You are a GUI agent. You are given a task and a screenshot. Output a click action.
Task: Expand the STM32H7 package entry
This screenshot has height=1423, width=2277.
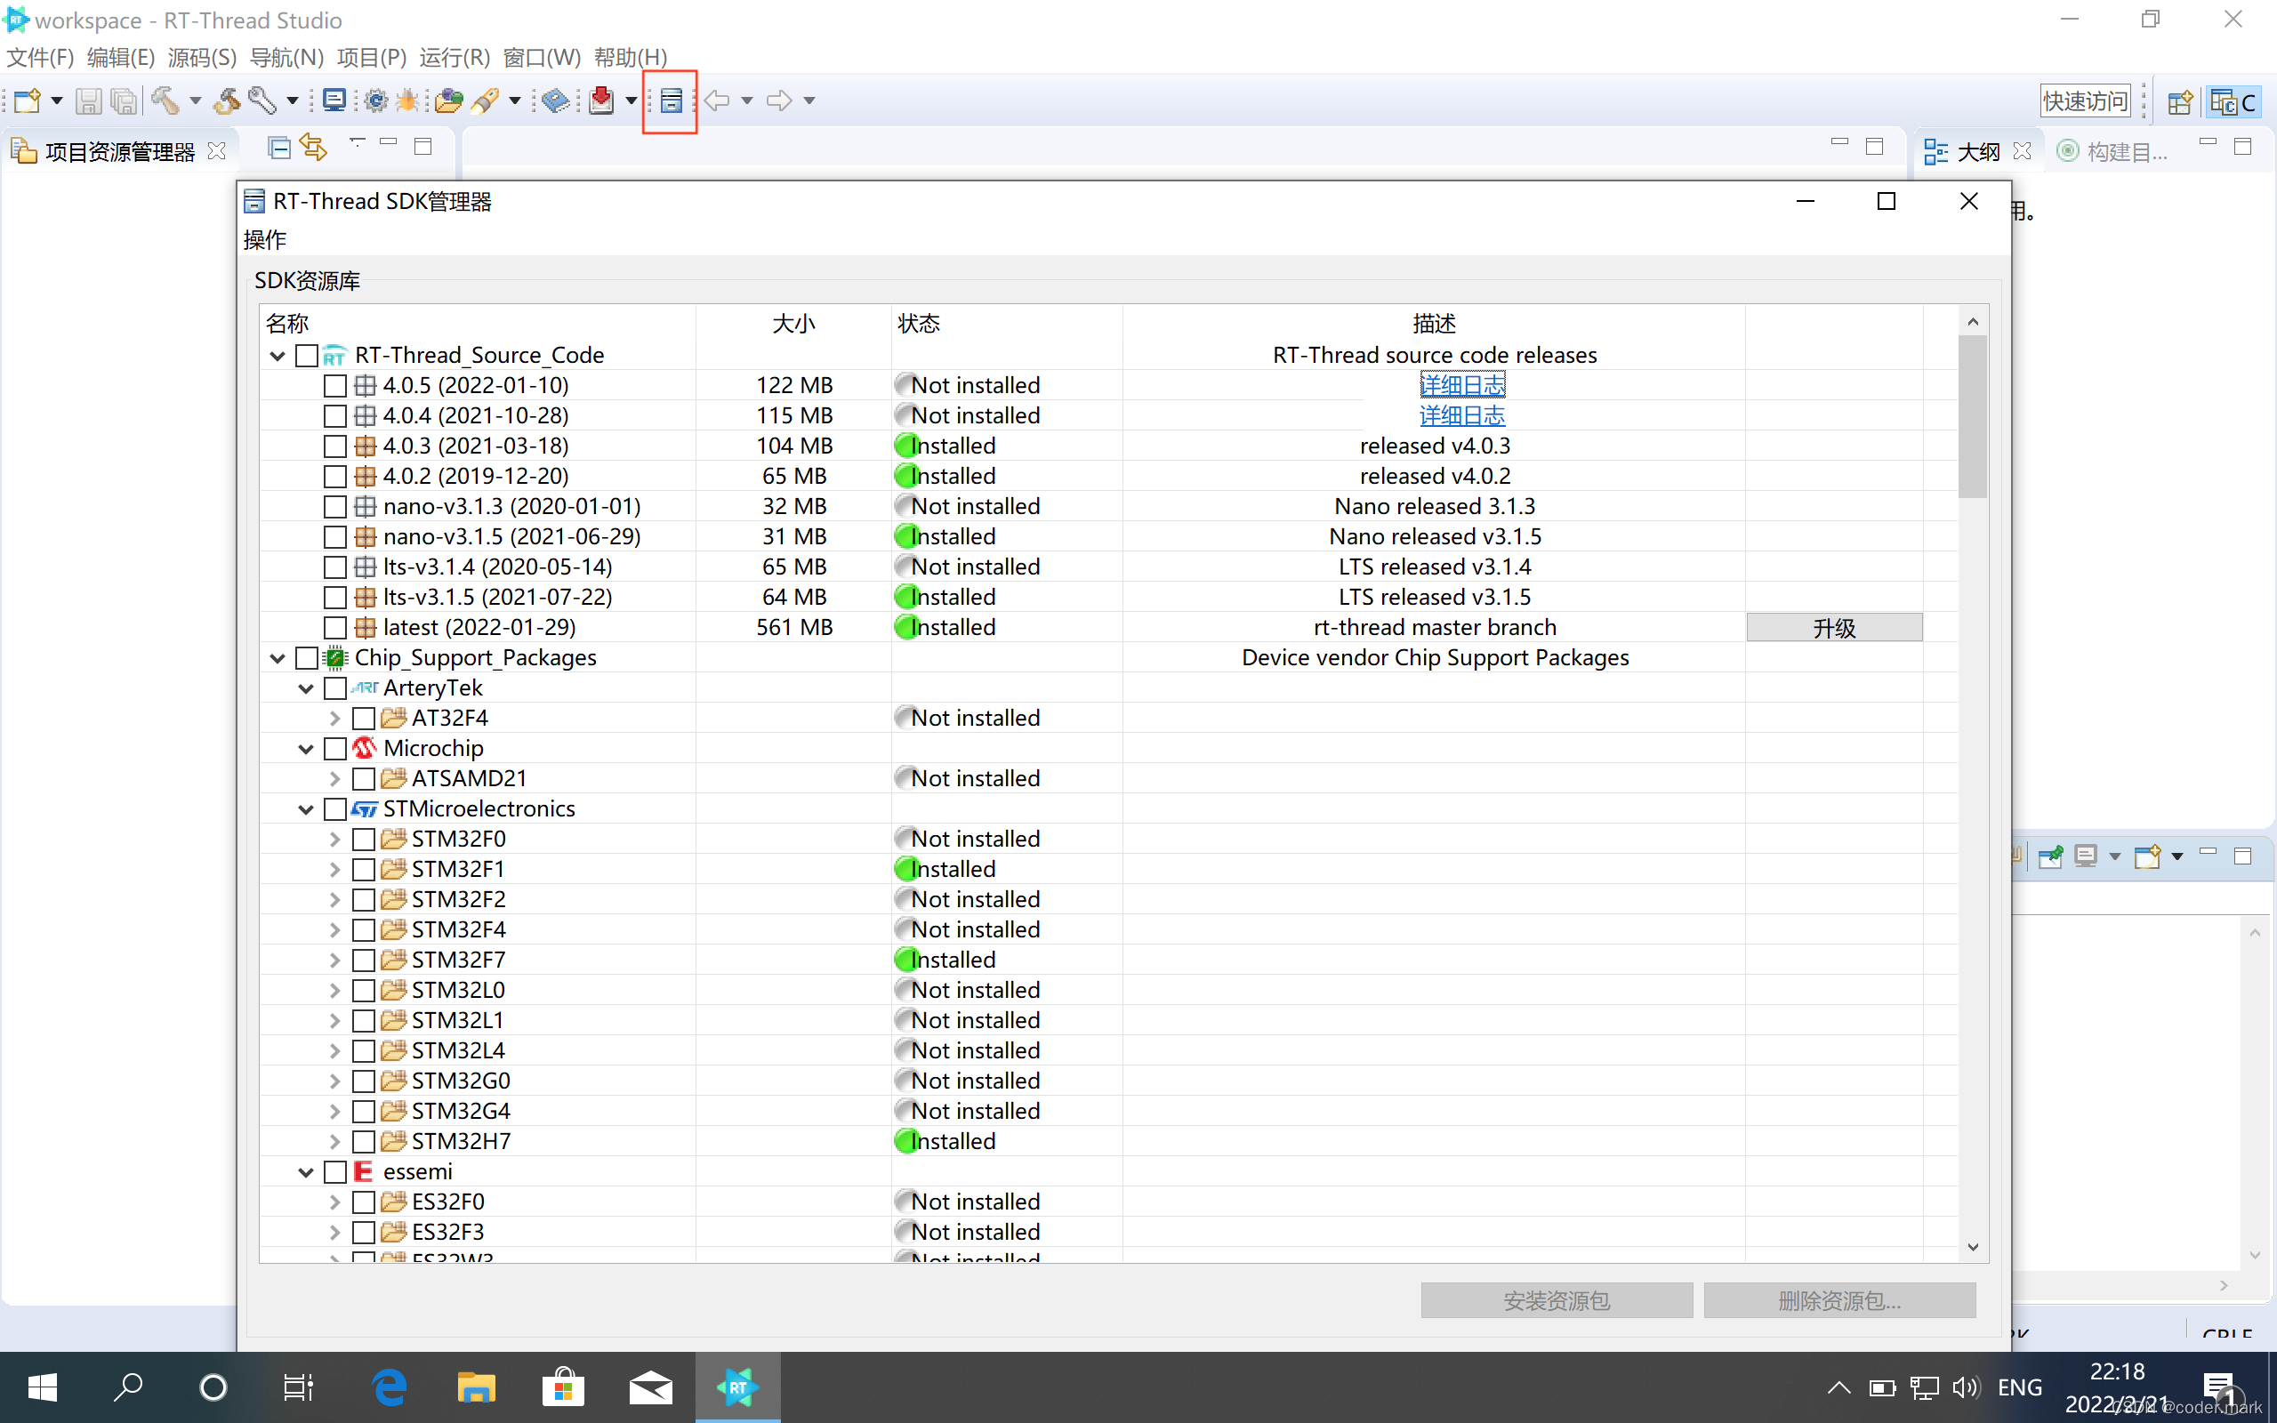(x=335, y=1142)
